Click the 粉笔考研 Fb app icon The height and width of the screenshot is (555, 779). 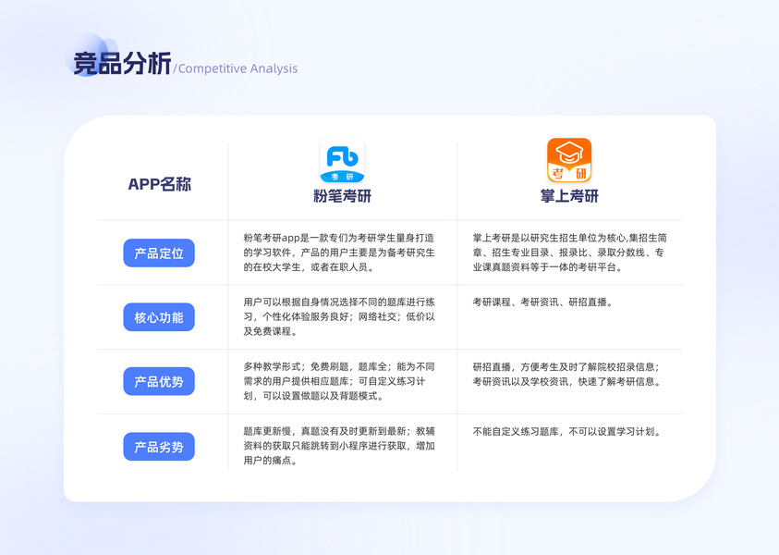pos(342,161)
